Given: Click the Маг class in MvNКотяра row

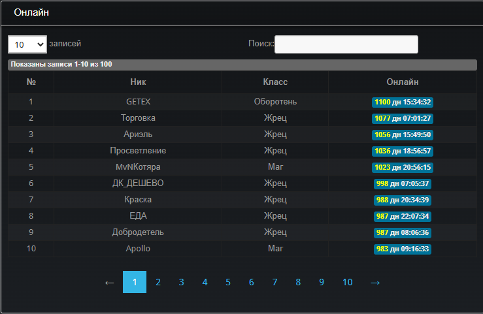Looking at the screenshot, I should [x=275, y=167].
